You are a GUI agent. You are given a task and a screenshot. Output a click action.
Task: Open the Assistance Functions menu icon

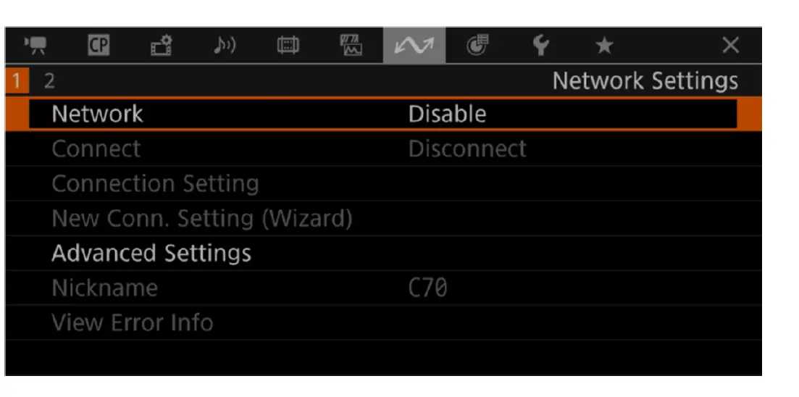tap(351, 46)
